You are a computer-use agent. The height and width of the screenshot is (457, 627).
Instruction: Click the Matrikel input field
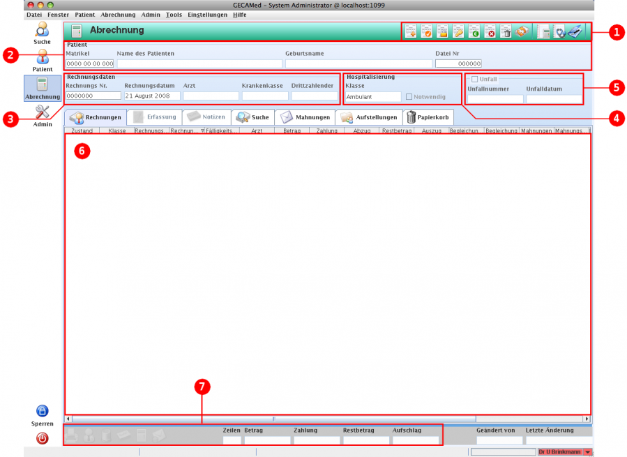(89, 63)
